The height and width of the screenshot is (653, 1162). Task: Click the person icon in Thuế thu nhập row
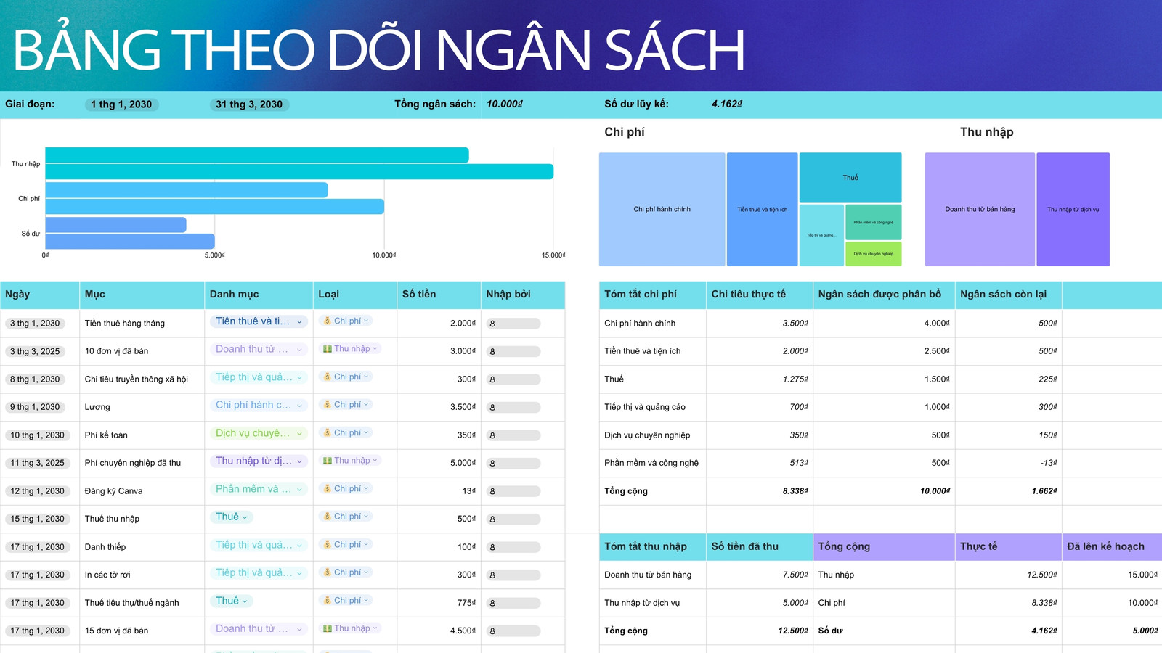492,519
